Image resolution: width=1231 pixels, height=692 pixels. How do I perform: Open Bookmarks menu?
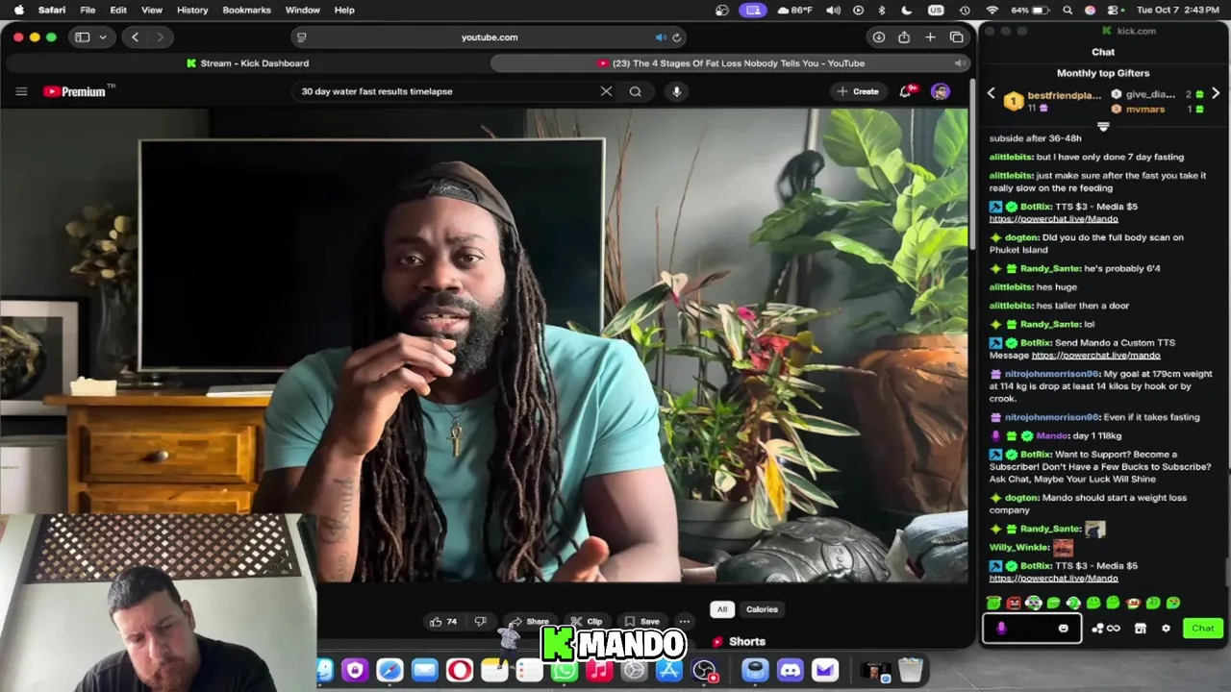(246, 10)
